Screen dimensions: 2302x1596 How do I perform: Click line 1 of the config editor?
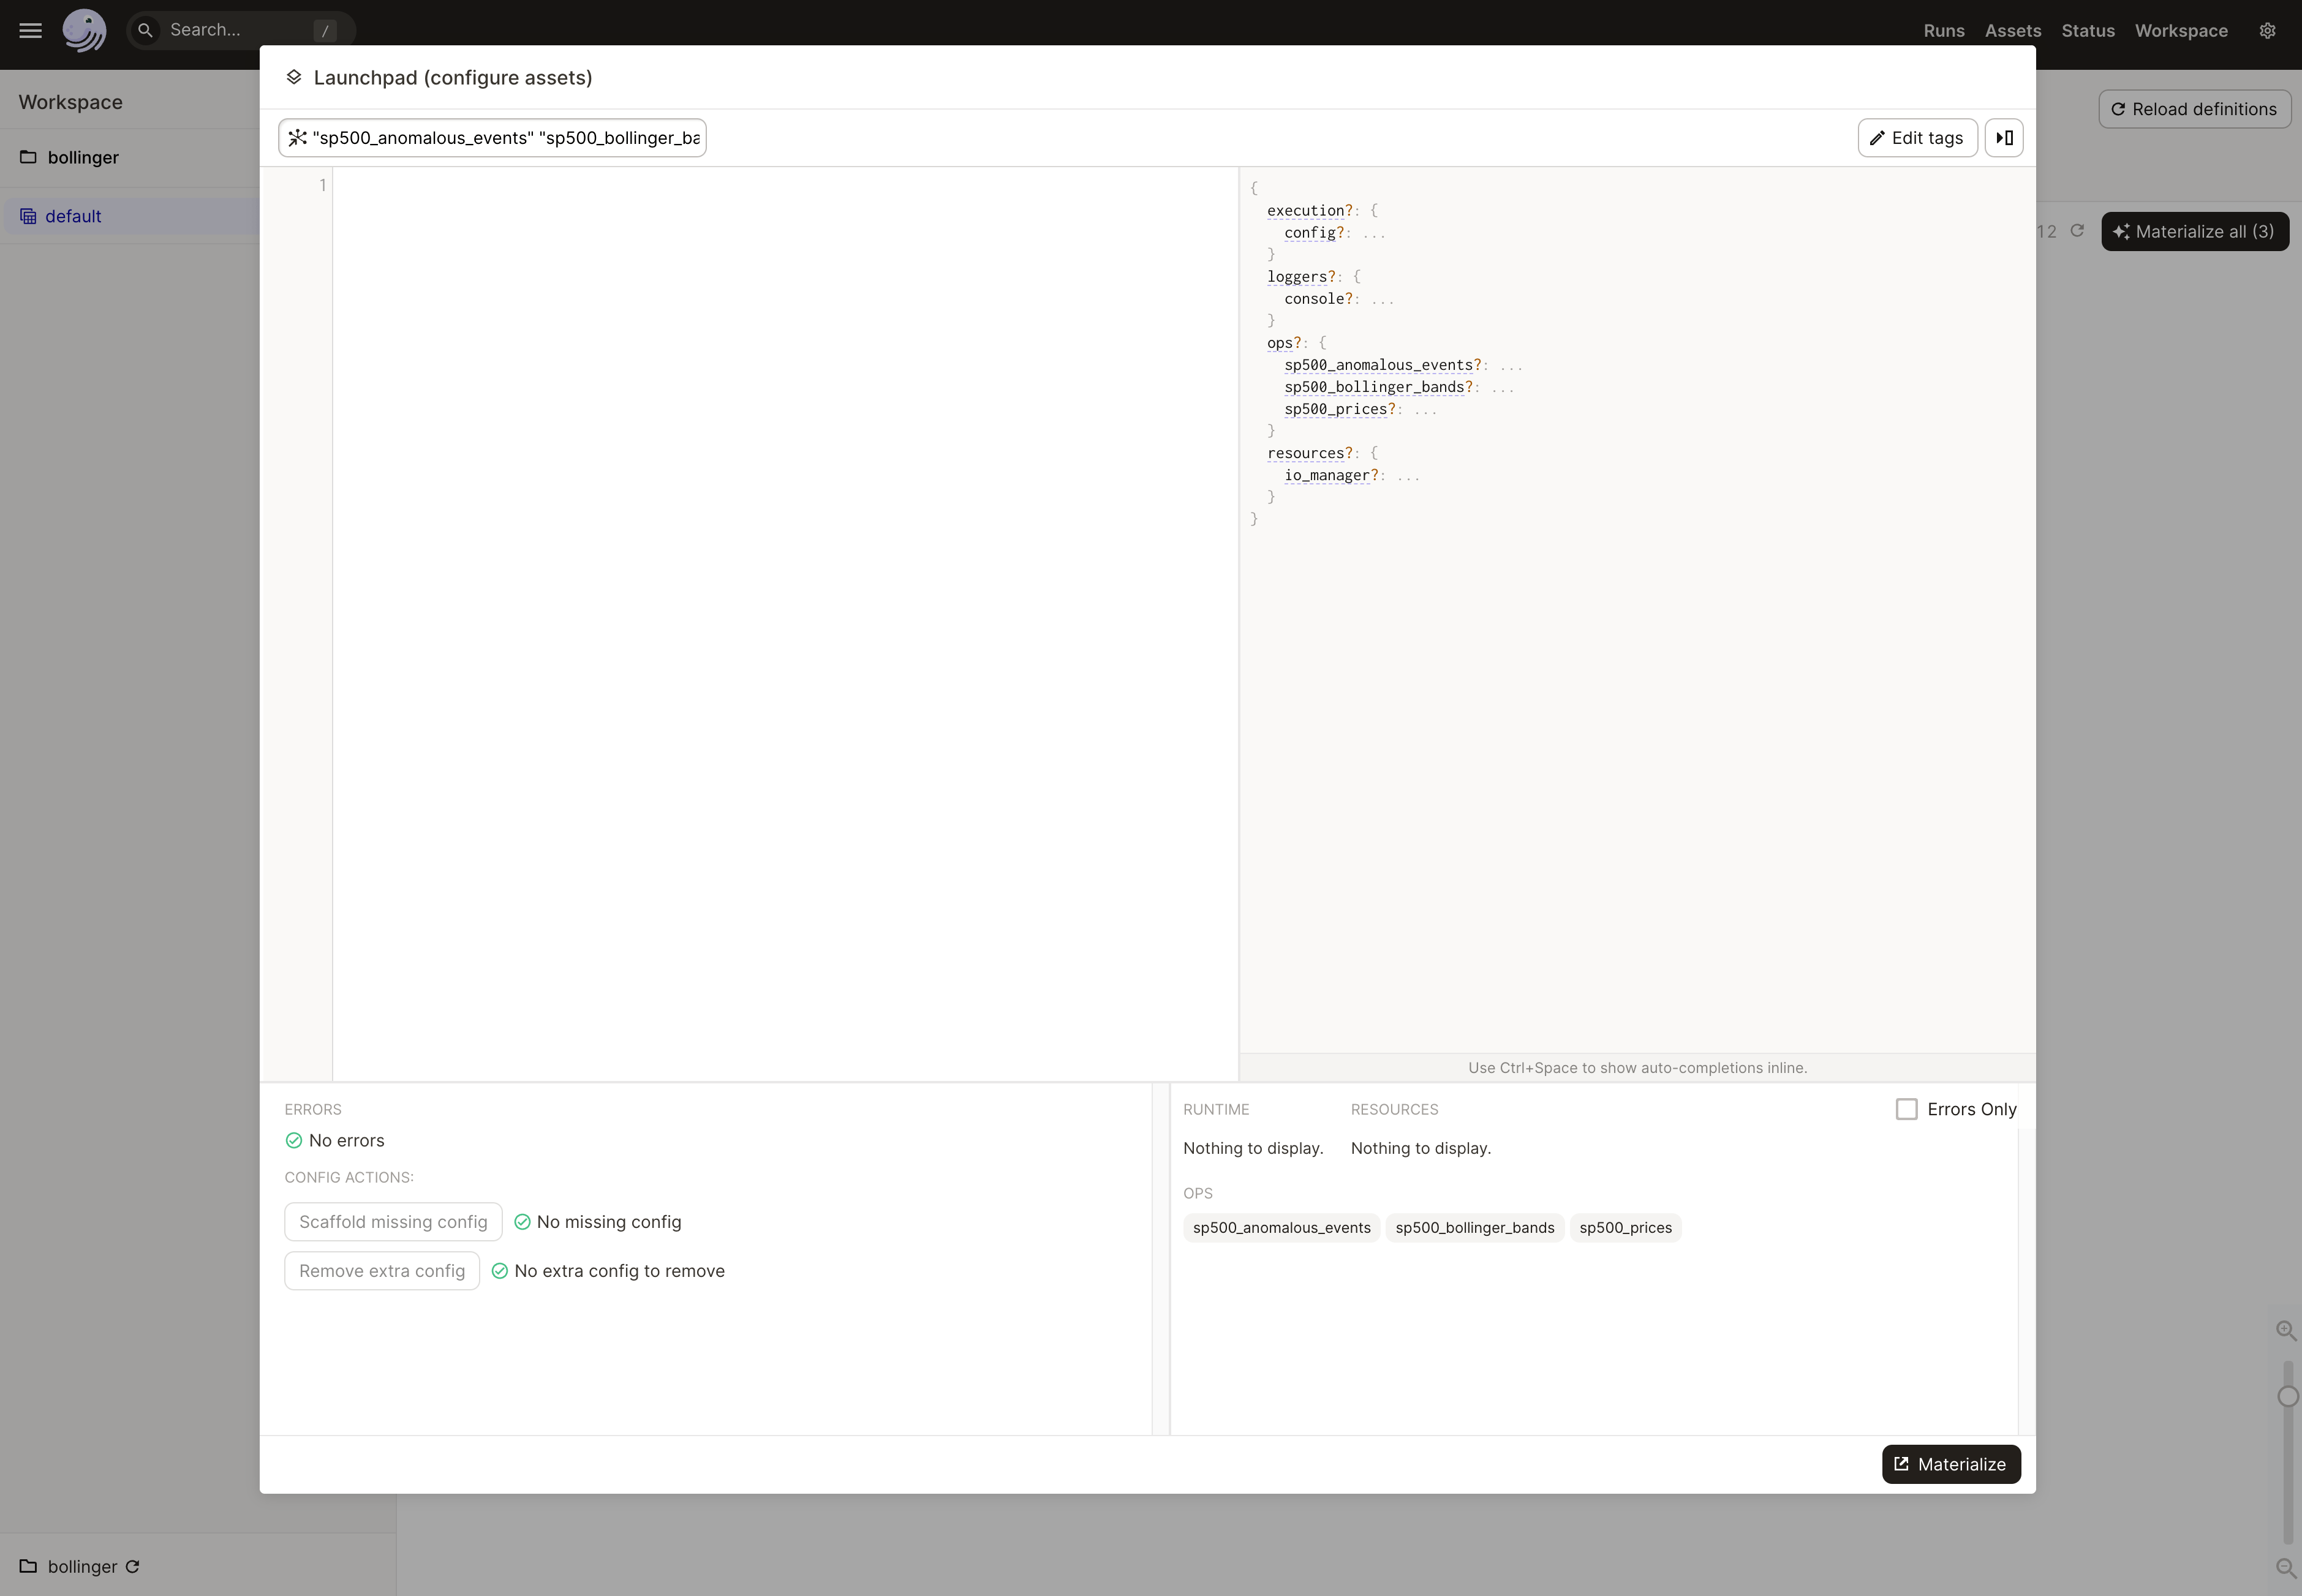coord(785,185)
